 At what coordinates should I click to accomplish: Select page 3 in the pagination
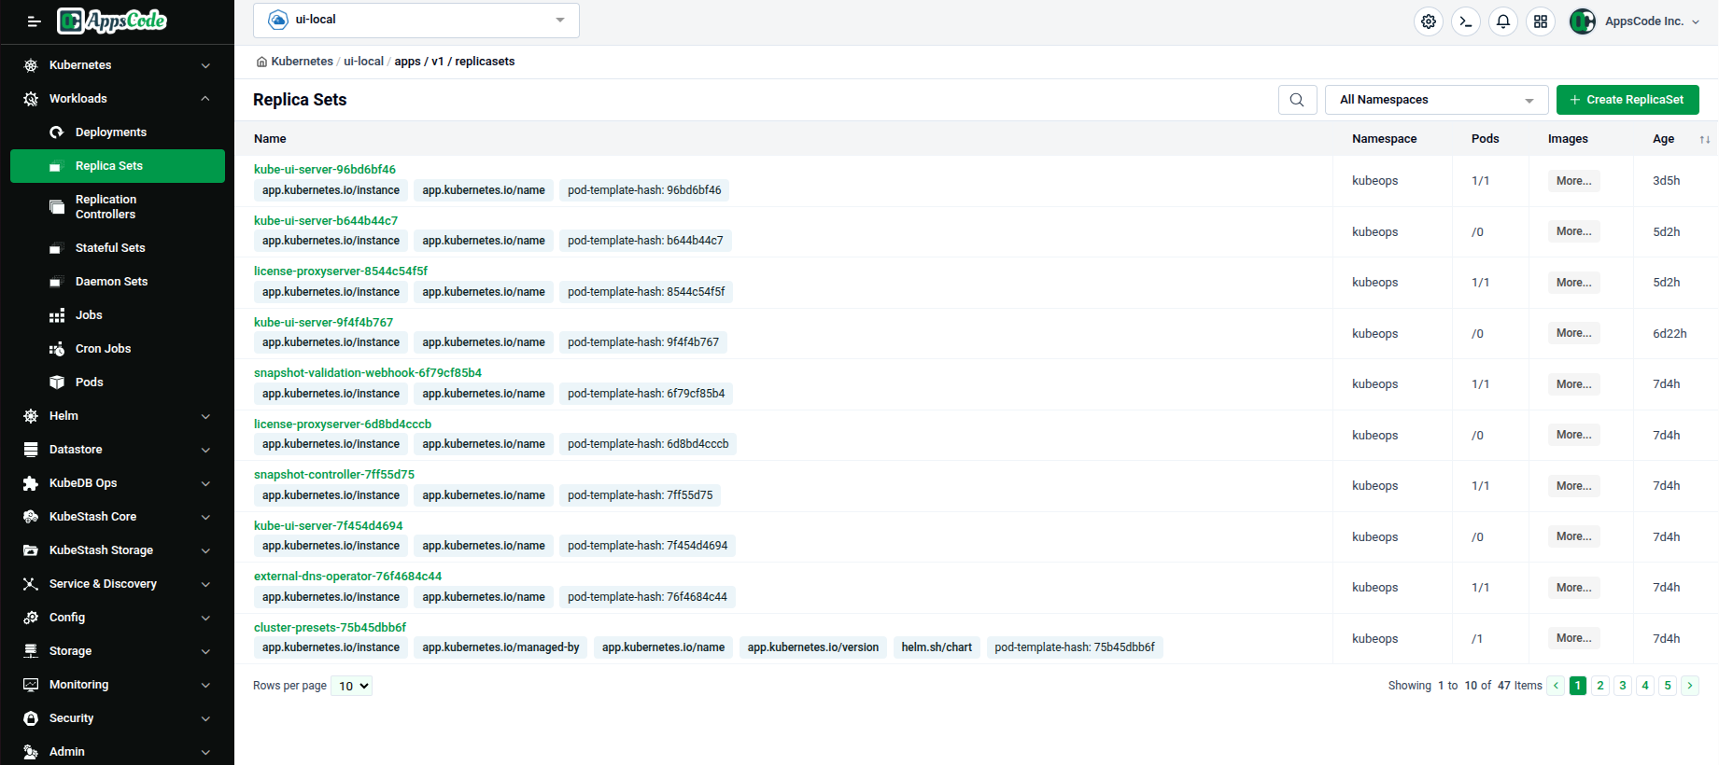[x=1623, y=686]
